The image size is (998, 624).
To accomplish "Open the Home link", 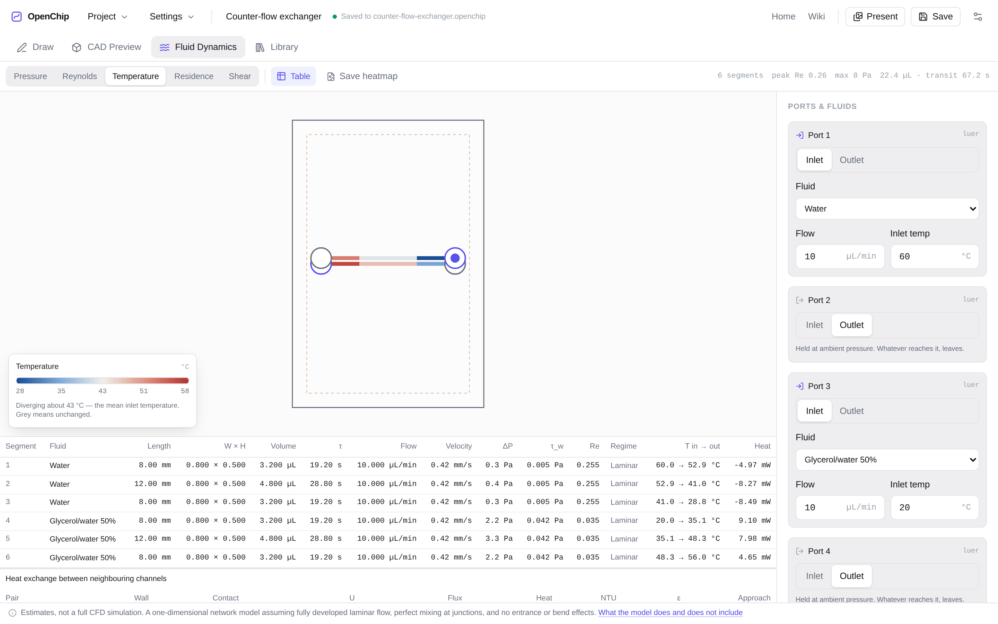I will [783, 17].
